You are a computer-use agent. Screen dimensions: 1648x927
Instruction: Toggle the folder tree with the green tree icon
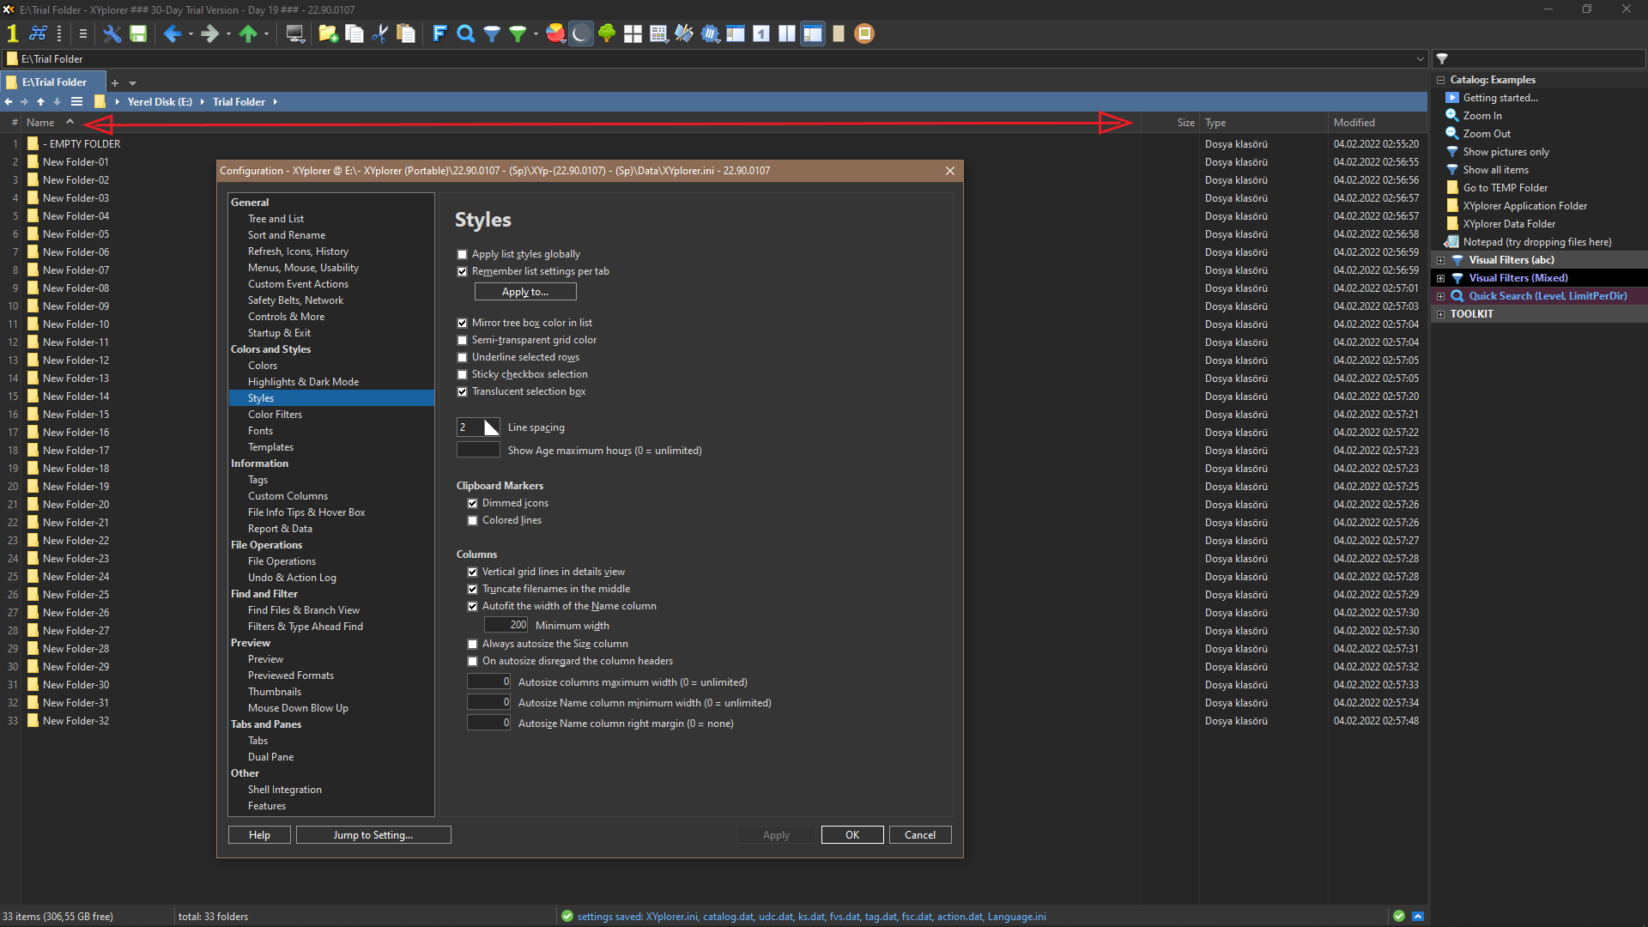click(x=607, y=33)
